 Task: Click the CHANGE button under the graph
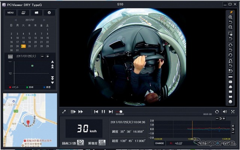tap(159, 143)
